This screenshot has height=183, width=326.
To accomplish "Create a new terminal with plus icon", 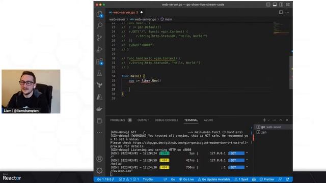I will (264, 120).
